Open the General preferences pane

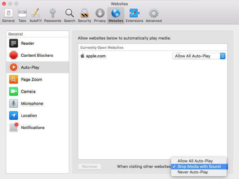coord(8,16)
